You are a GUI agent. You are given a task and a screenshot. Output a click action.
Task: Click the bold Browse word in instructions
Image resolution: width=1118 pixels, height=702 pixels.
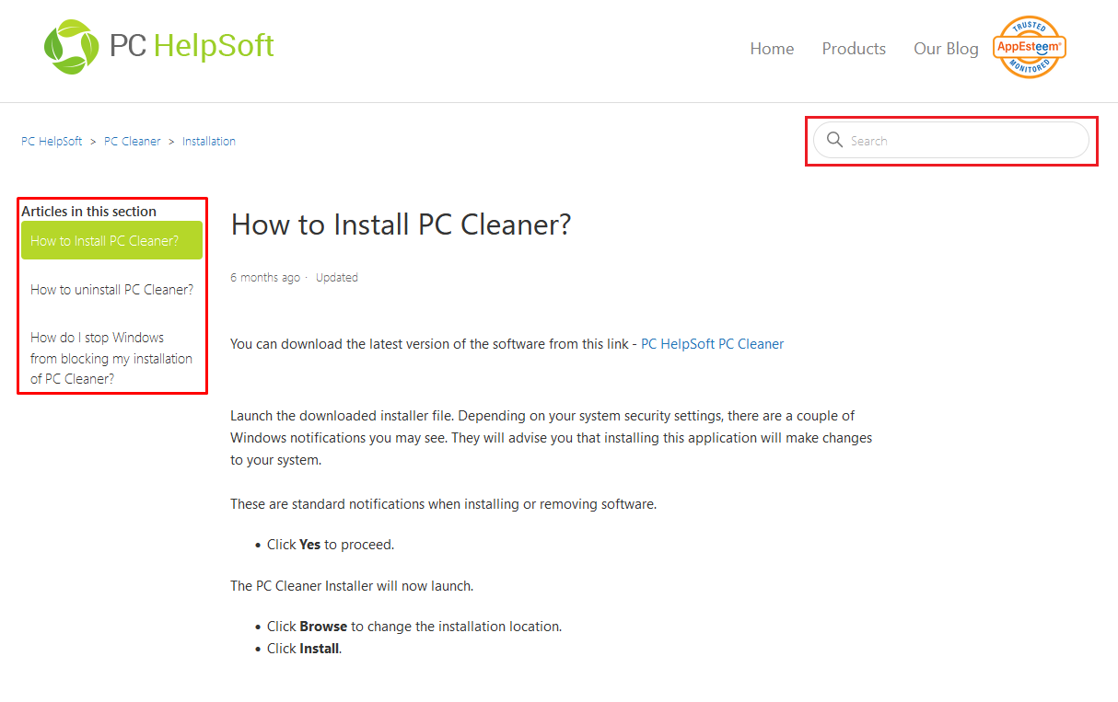point(323,627)
